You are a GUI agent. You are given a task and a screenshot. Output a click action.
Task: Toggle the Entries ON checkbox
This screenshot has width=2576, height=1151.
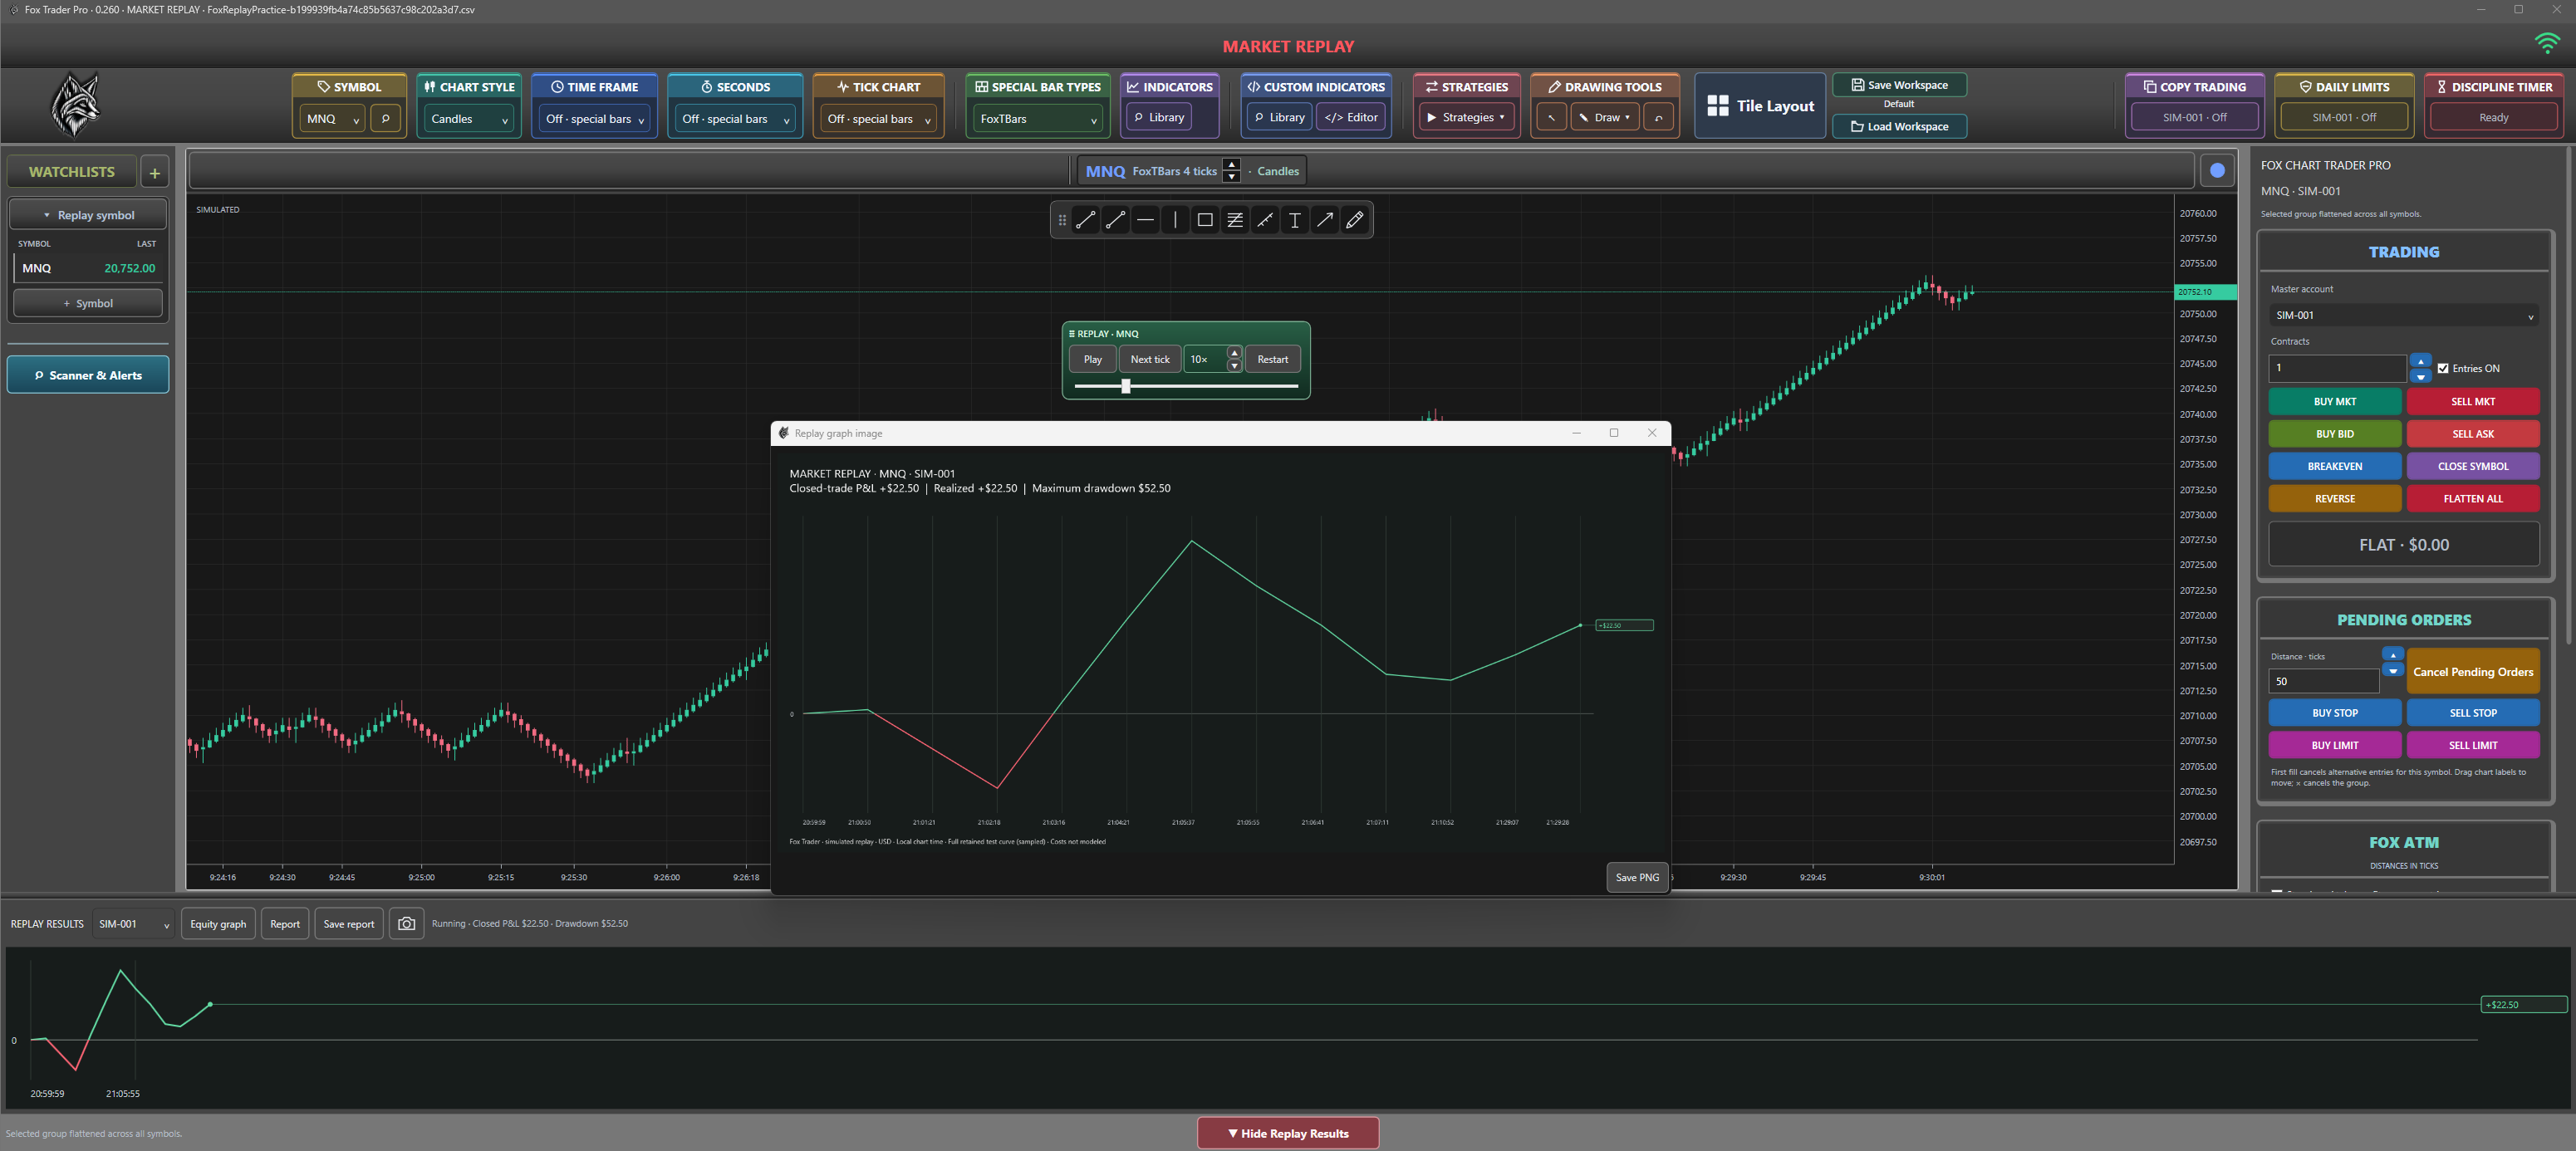coord(2443,368)
